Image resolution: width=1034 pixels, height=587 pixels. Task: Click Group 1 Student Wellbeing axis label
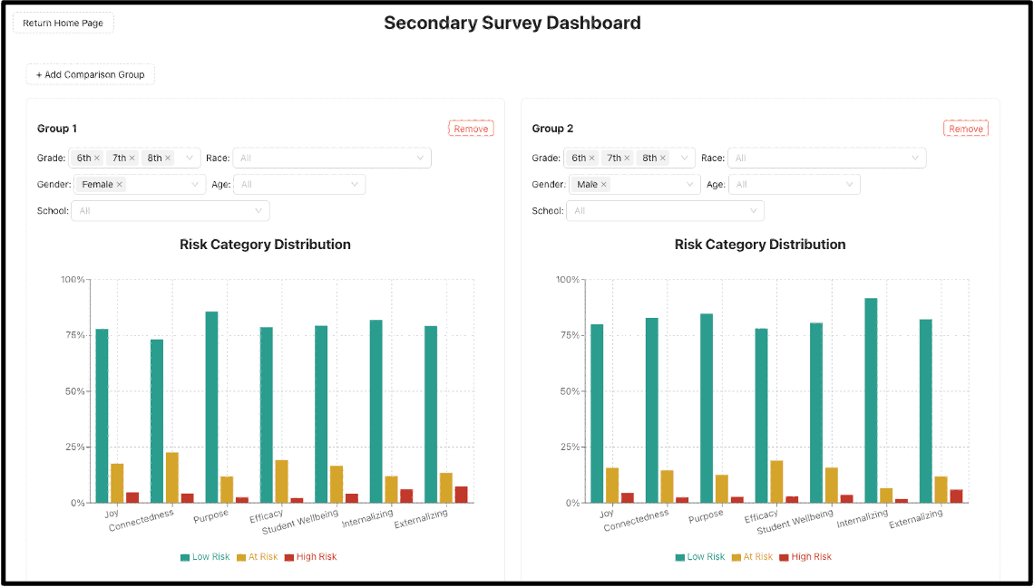coord(300,522)
